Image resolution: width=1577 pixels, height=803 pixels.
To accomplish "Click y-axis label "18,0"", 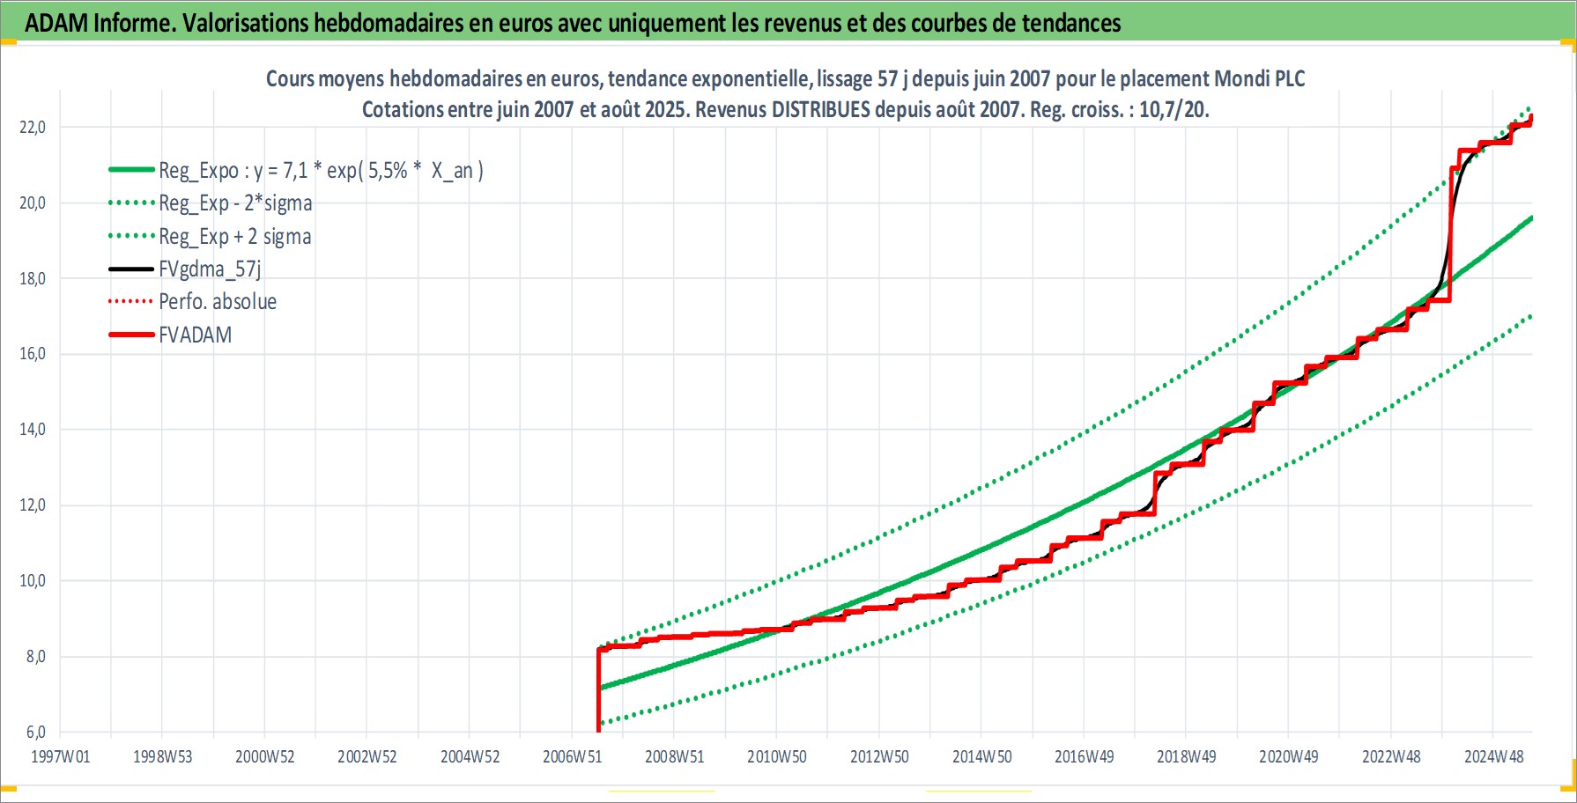I will (x=33, y=279).
